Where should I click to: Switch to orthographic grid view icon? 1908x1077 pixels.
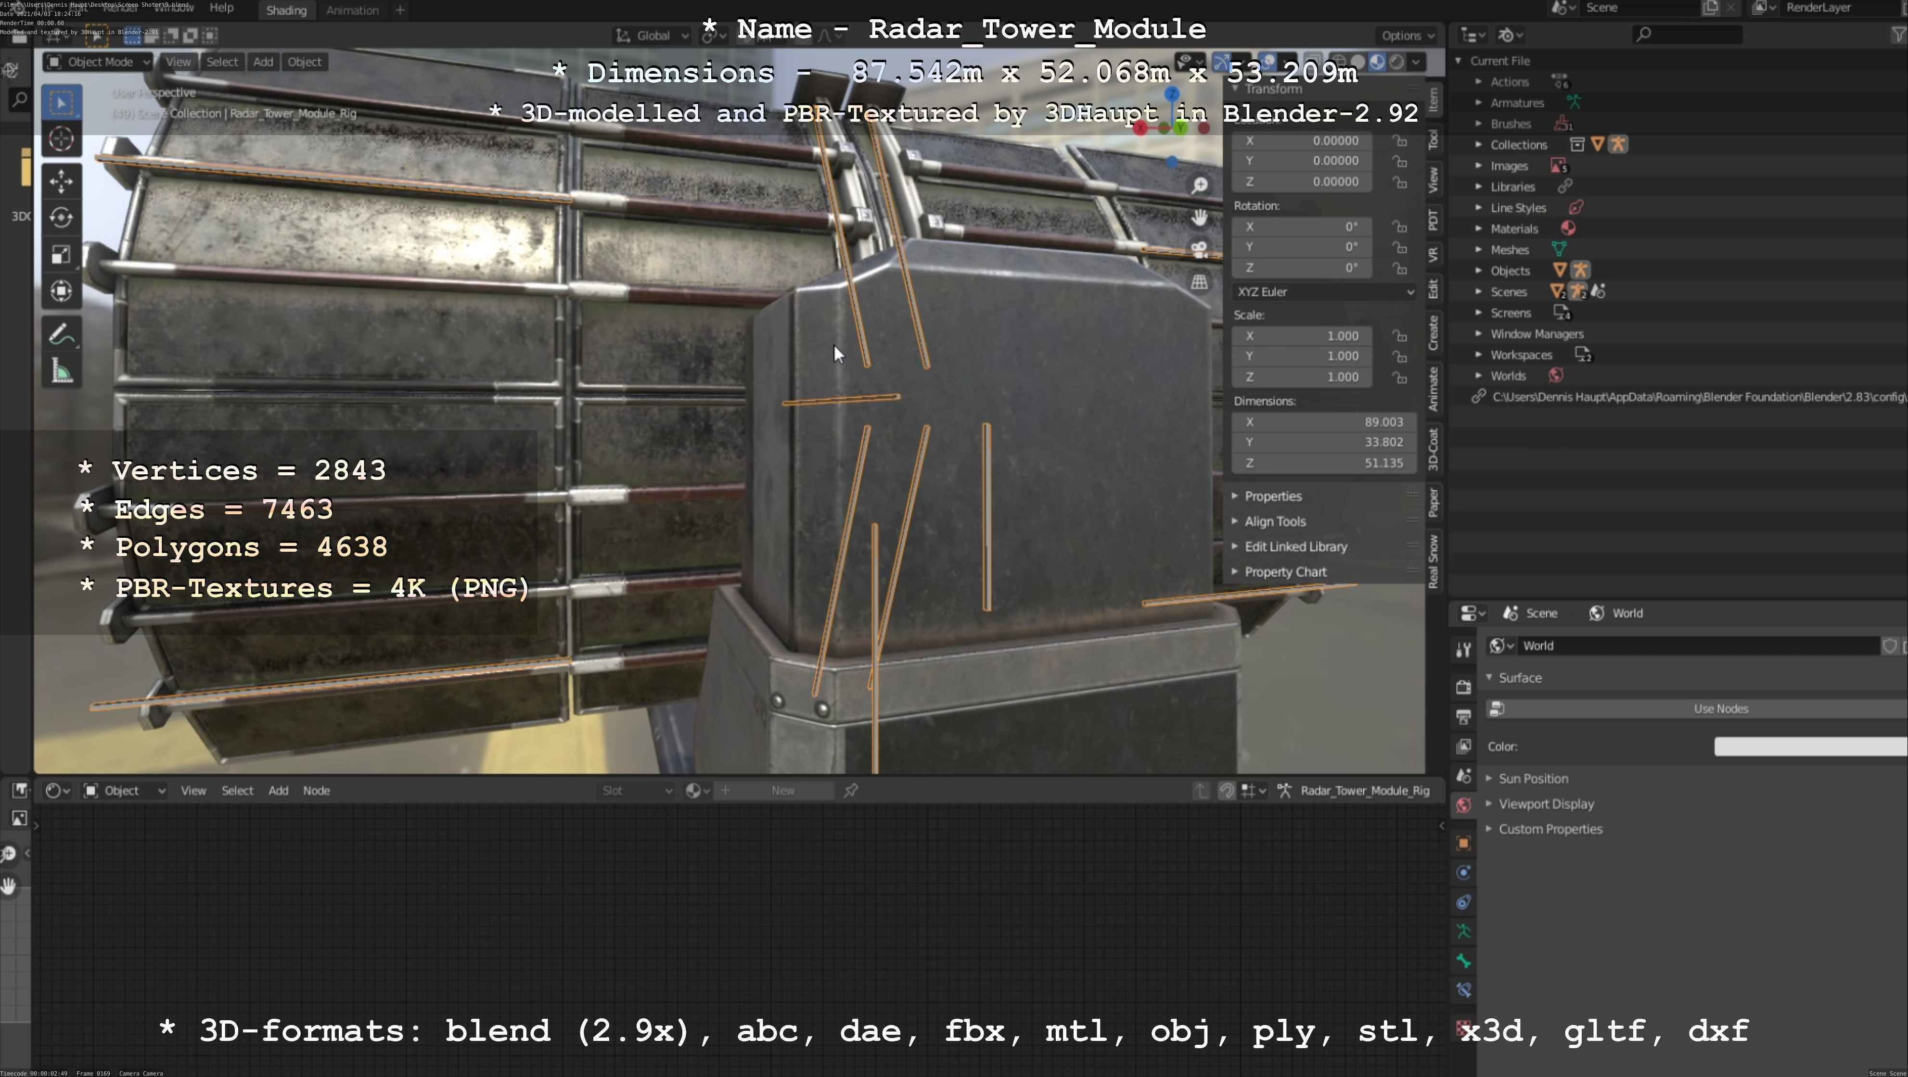pos(1199,282)
